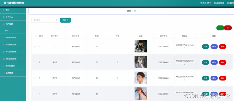Viewport: 234px width, 101px height.
Task: Click phone number 13823888883
Action: point(164,78)
